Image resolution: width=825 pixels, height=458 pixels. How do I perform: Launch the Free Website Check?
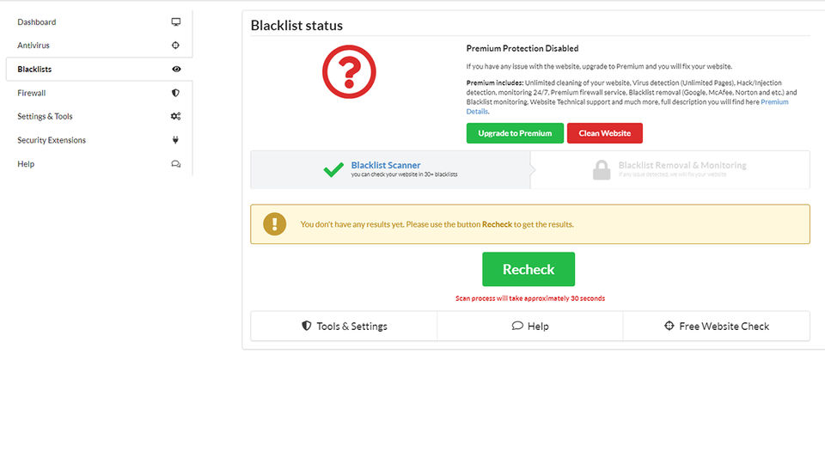(x=716, y=327)
